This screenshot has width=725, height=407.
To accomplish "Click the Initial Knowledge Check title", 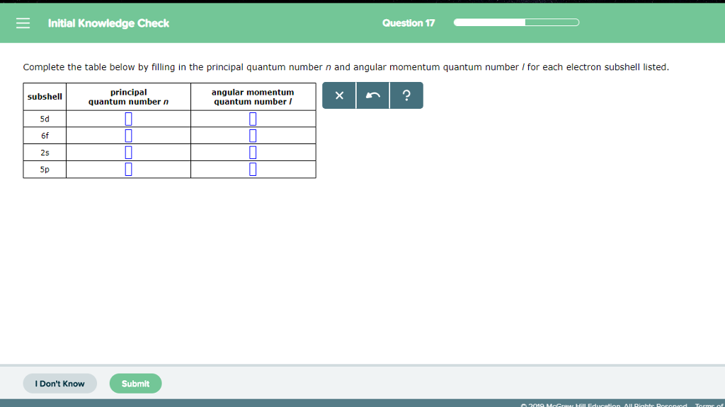I will tap(108, 23).
